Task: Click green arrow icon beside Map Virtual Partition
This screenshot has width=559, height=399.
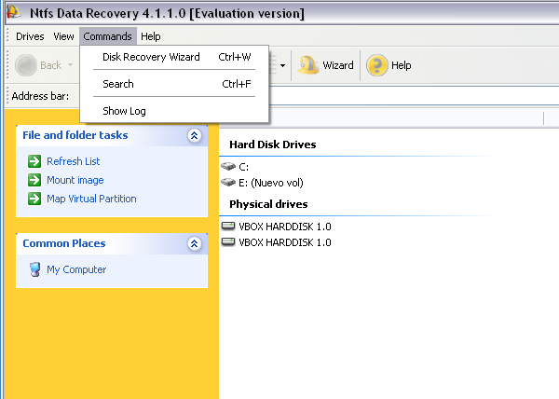Action: pos(34,199)
